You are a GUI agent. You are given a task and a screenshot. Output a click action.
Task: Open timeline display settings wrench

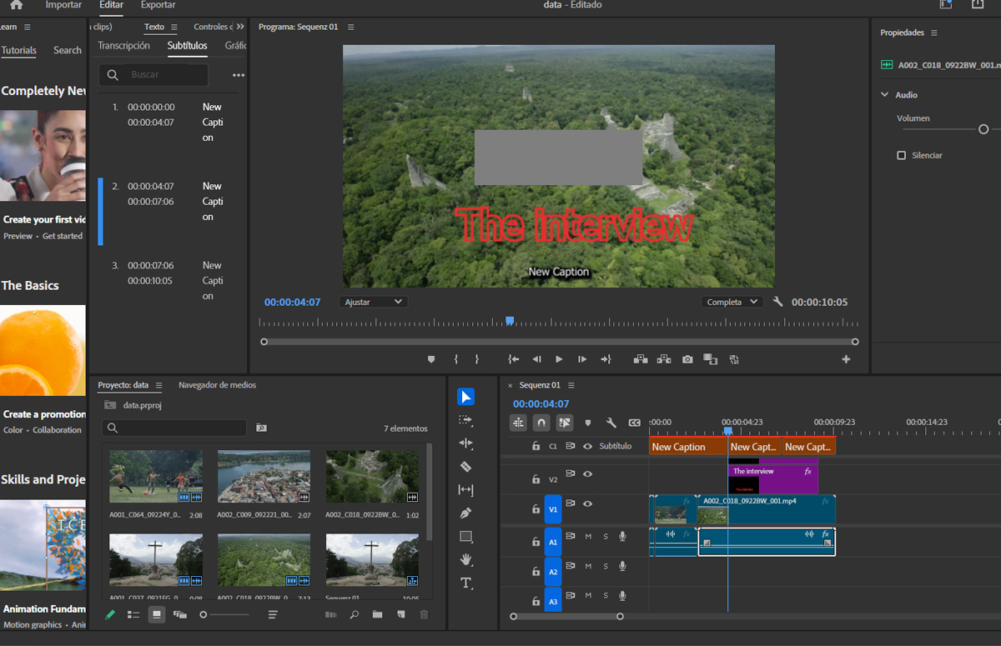[x=611, y=423]
